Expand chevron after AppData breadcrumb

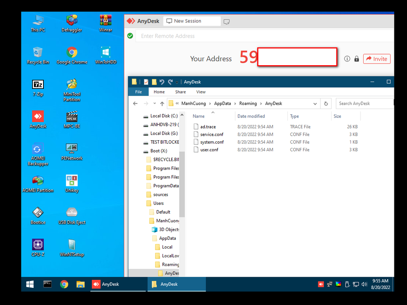point(235,104)
